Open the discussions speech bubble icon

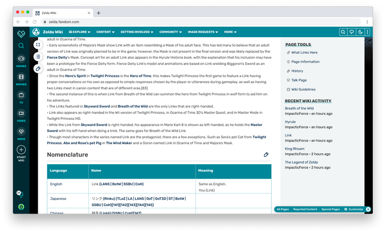[352, 32]
